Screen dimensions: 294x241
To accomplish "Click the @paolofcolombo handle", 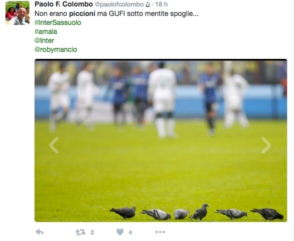I will (119, 4).
